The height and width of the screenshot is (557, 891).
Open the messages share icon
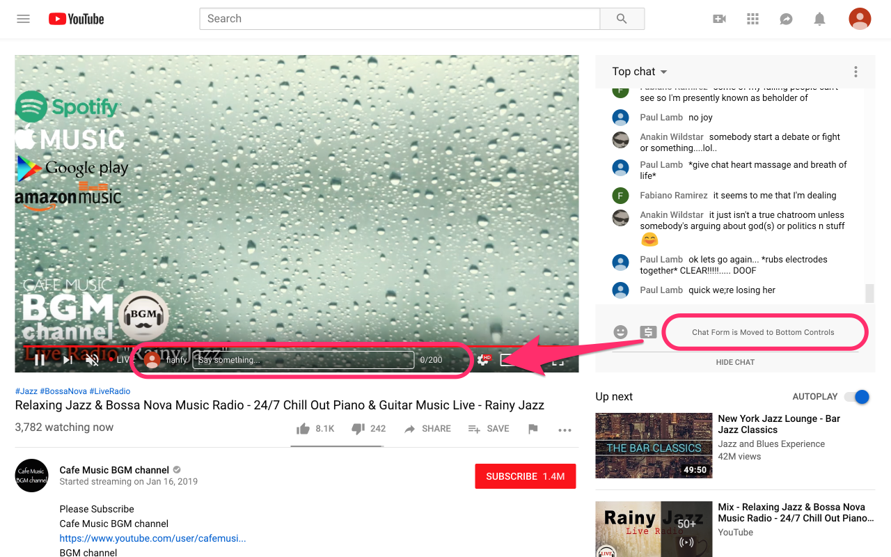pyautogui.click(x=786, y=19)
